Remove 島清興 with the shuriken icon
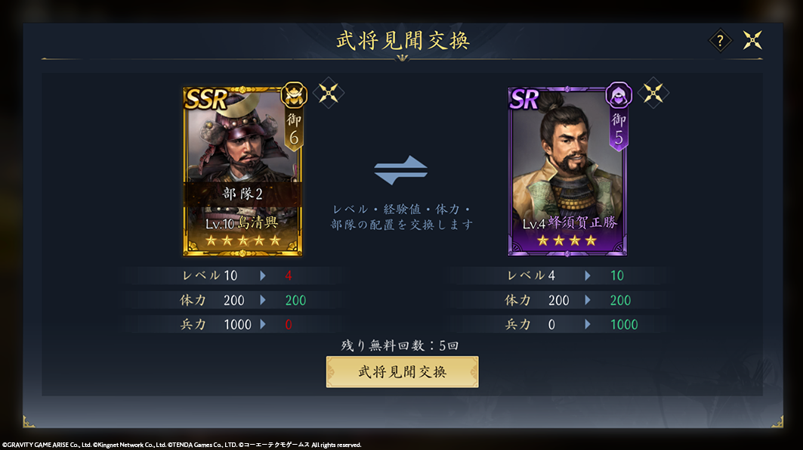Screen dimensions: 803x450 (x=329, y=93)
